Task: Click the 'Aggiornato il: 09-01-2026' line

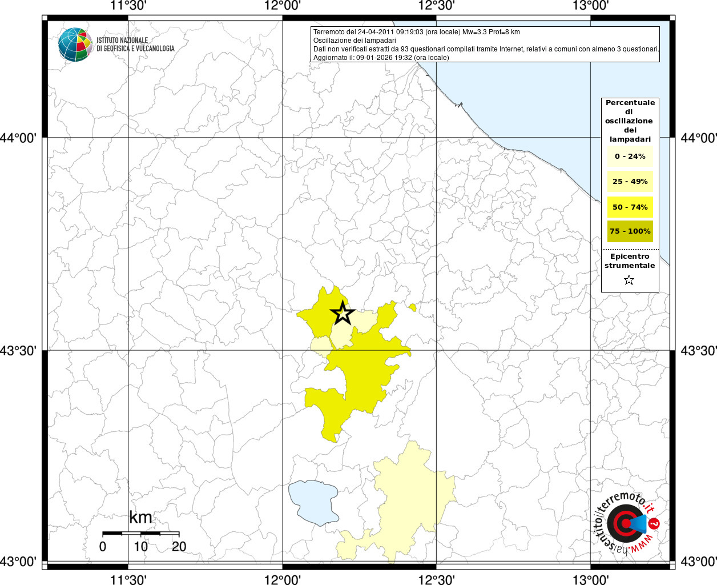Action: pyautogui.click(x=381, y=58)
